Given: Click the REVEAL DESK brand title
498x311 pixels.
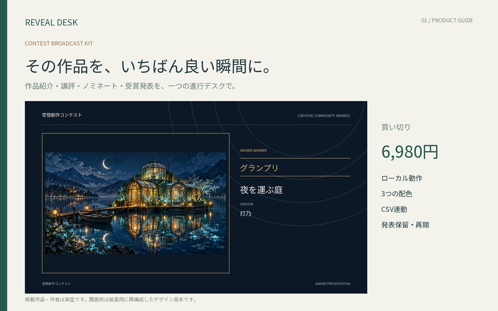Looking at the screenshot, I should pos(51,22).
